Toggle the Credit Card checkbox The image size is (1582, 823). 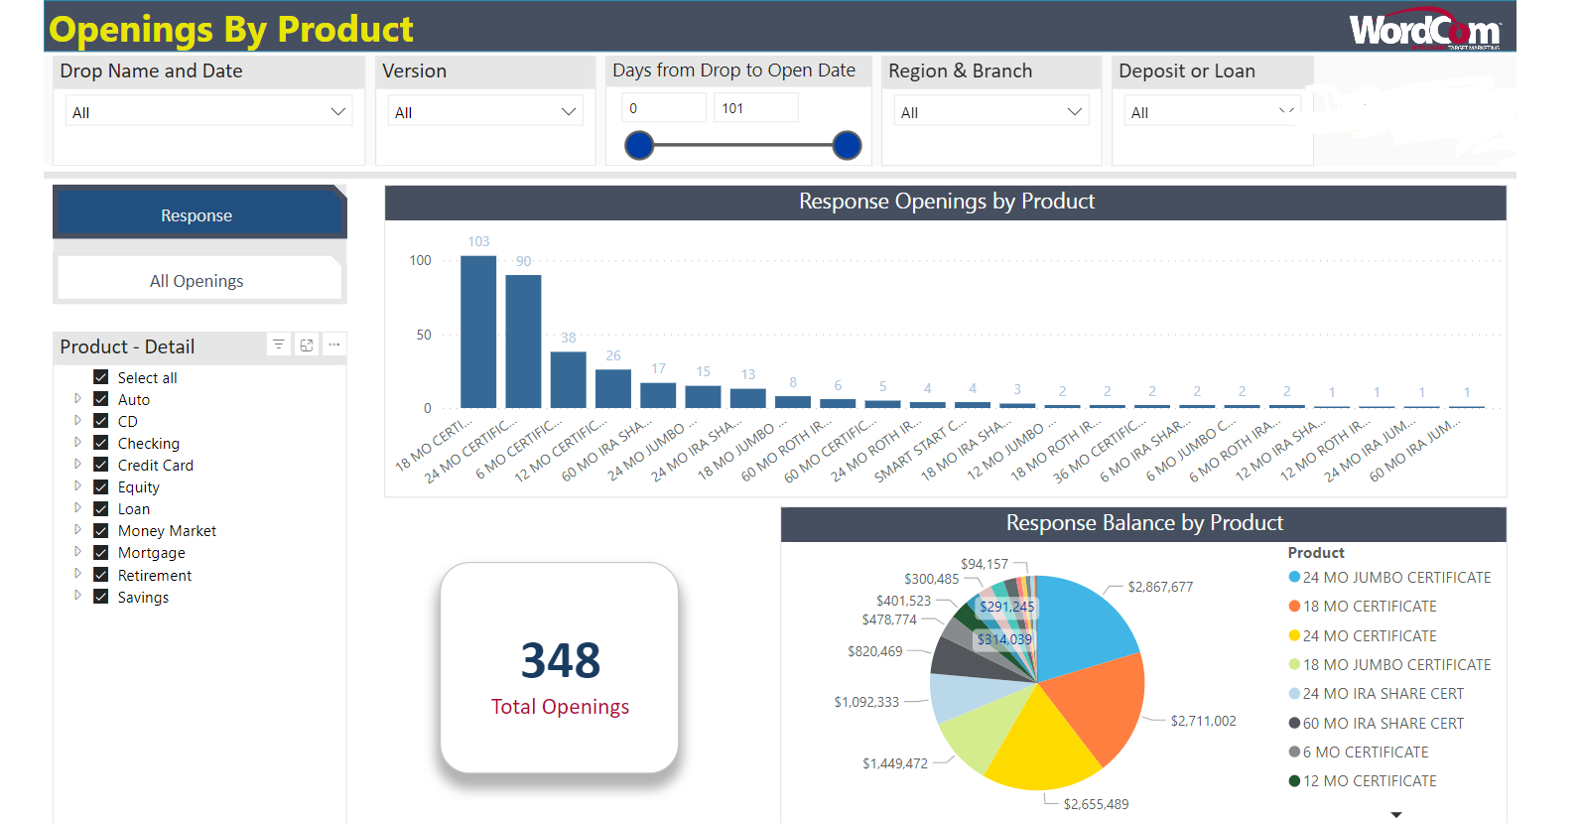[x=100, y=465]
